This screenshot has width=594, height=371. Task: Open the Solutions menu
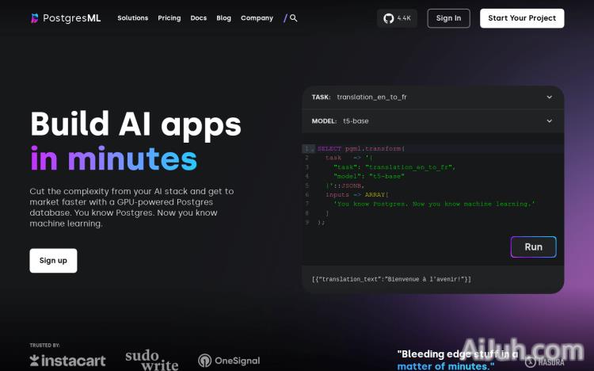coord(132,18)
